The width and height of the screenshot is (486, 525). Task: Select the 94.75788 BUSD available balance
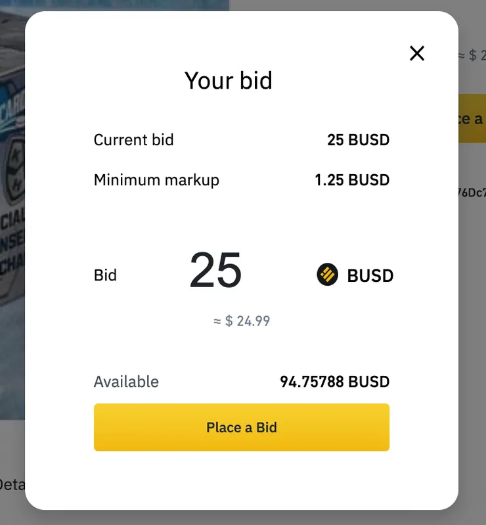click(x=335, y=382)
